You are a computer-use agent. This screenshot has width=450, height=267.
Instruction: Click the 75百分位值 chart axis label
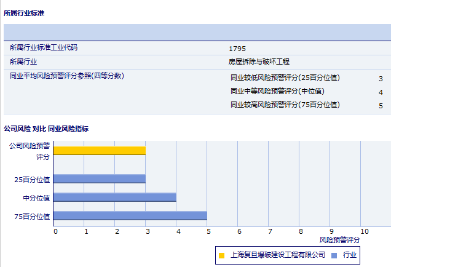(32, 217)
